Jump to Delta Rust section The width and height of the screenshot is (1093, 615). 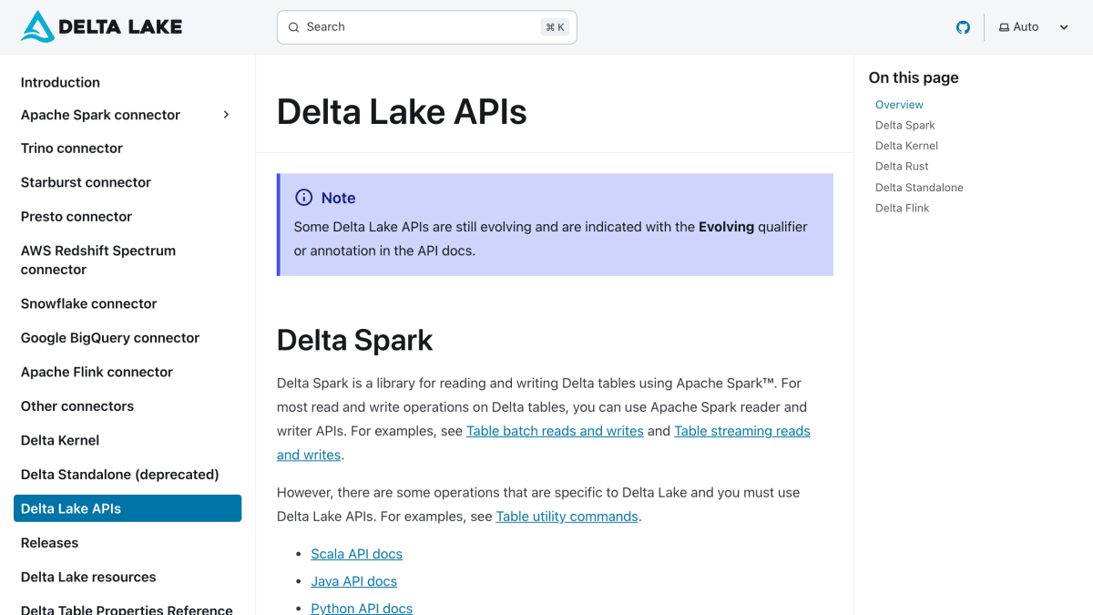902,167
